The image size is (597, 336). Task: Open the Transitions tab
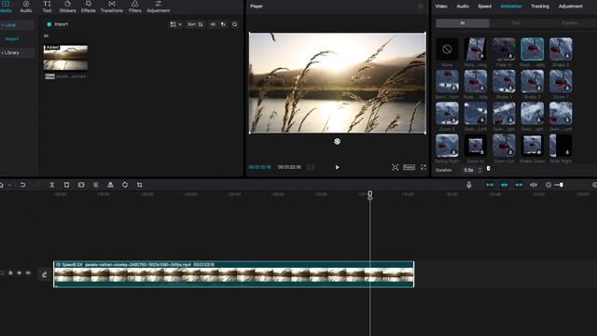(x=112, y=7)
